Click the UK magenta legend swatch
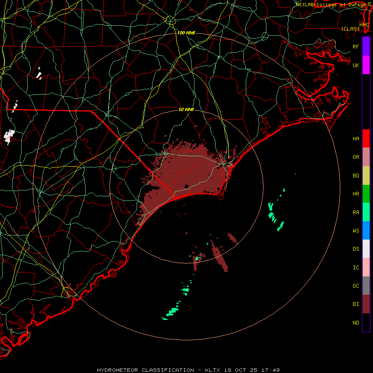Image resolution: width=373 pixels, height=373 pixels. 366,65
